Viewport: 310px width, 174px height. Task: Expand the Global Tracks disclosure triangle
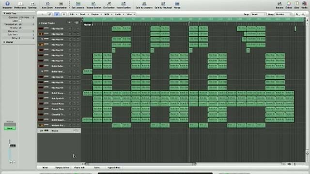click(39, 23)
